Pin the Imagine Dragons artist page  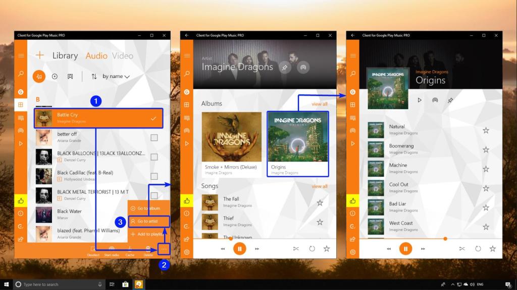285,67
